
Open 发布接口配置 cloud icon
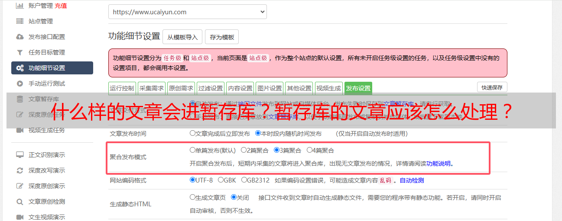[x=19, y=37]
